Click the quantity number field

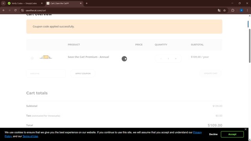(168, 59)
